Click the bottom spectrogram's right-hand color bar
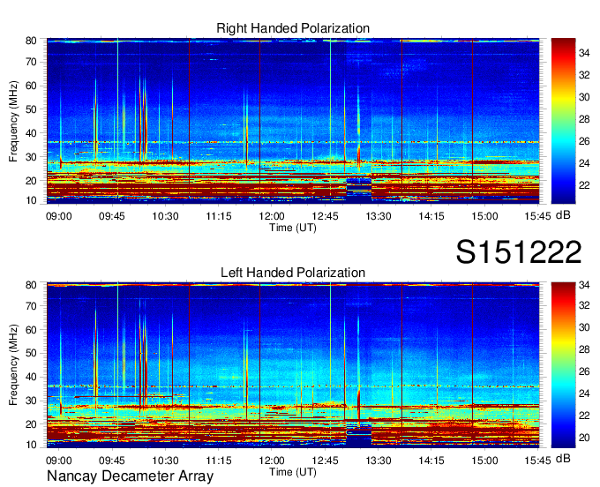 coord(563,365)
